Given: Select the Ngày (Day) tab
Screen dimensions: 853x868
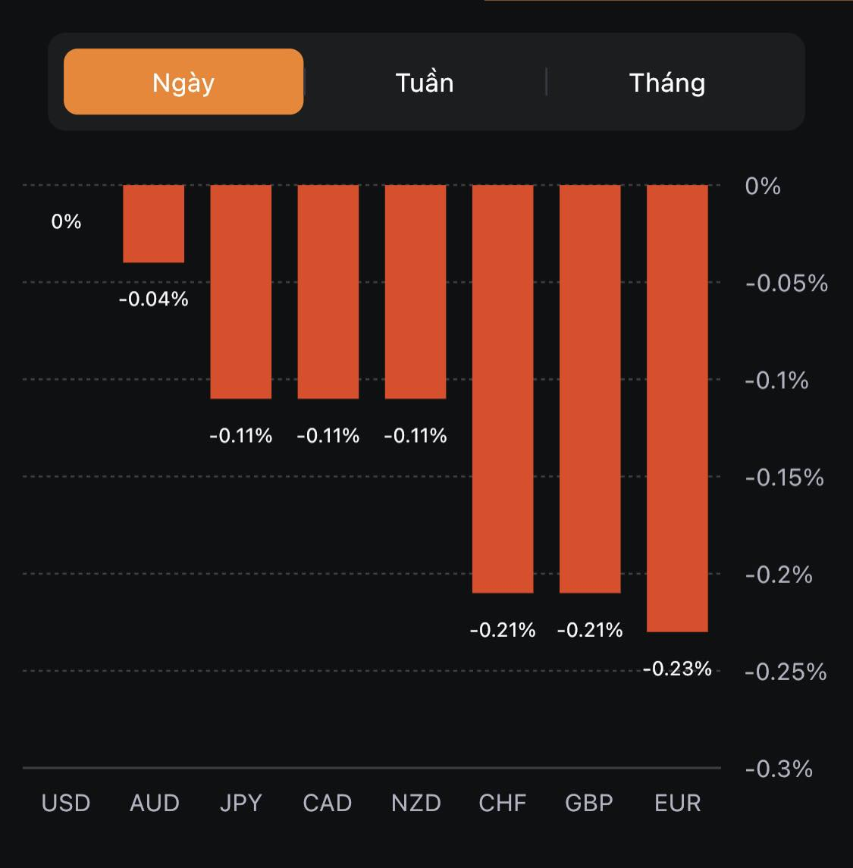Looking at the screenshot, I should 183,82.
